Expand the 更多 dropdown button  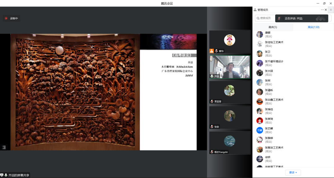point(293,172)
